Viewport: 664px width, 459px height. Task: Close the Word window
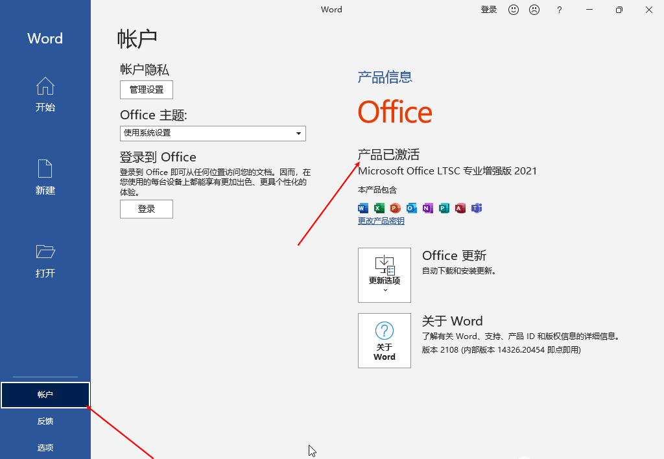(648, 10)
